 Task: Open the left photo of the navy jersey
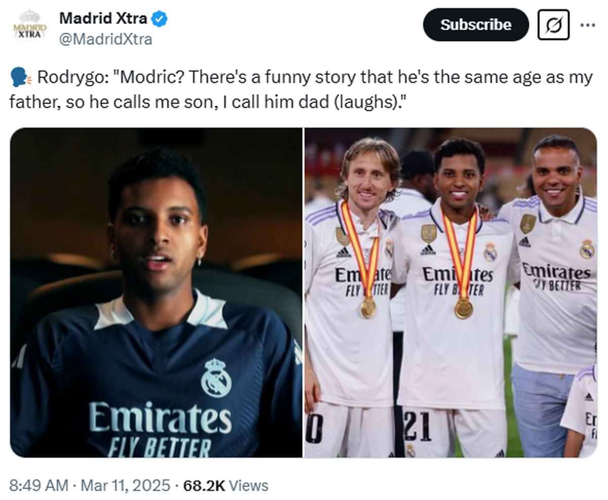pyautogui.click(x=156, y=292)
